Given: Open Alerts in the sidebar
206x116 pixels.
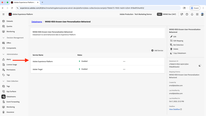Looking at the screenshot, I should (9, 60).
